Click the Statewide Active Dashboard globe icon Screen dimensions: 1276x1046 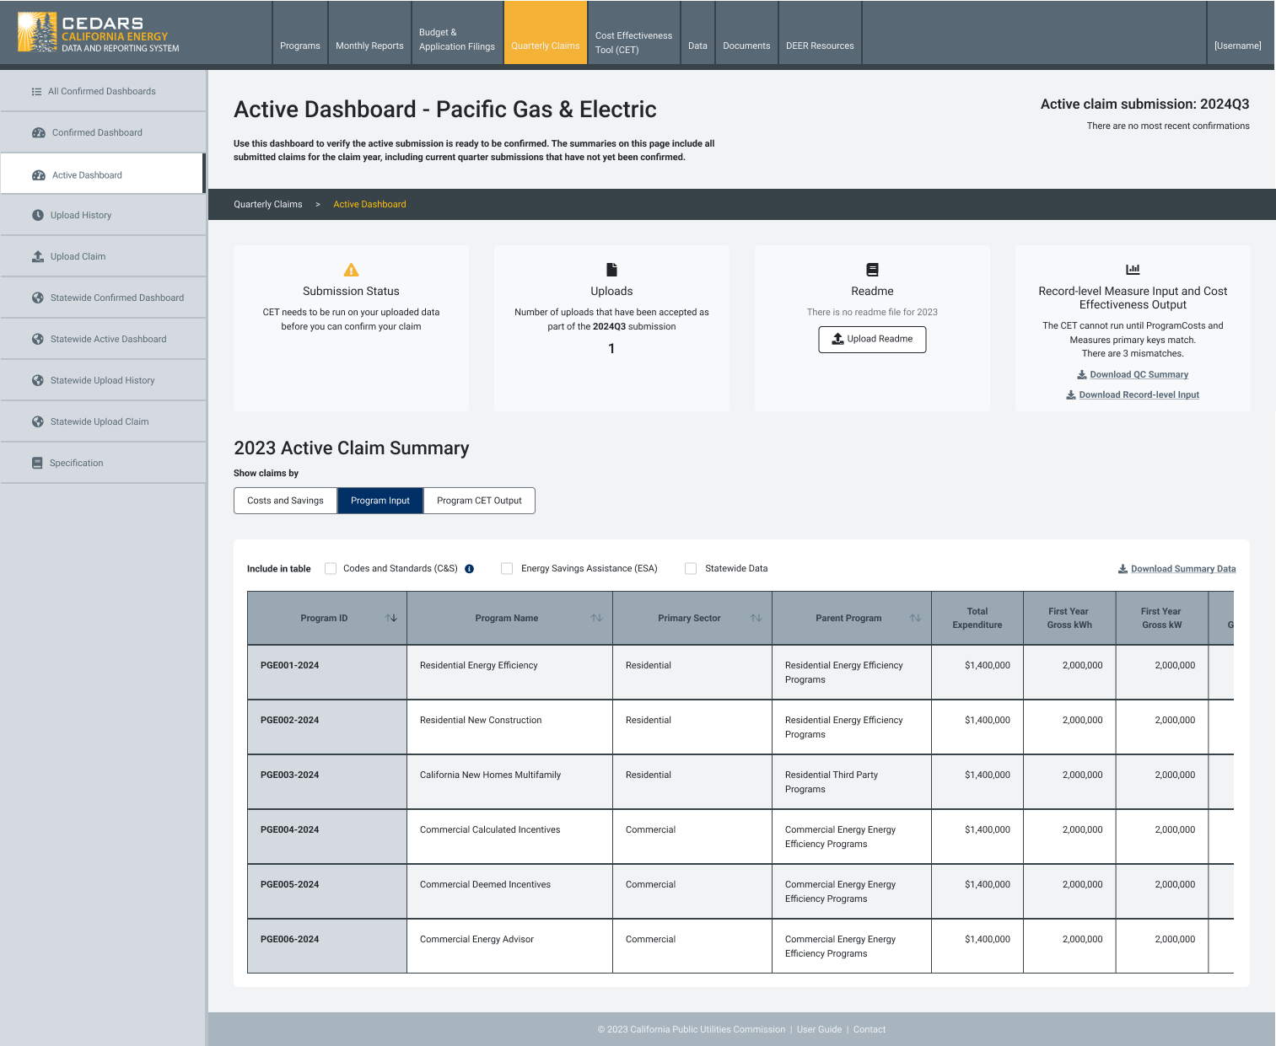point(38,339)
